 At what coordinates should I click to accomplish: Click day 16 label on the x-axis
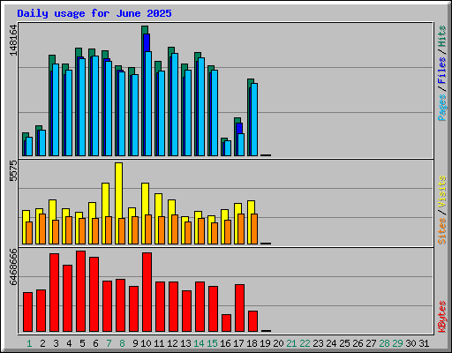pyautogui.click(x=225, y=343)
